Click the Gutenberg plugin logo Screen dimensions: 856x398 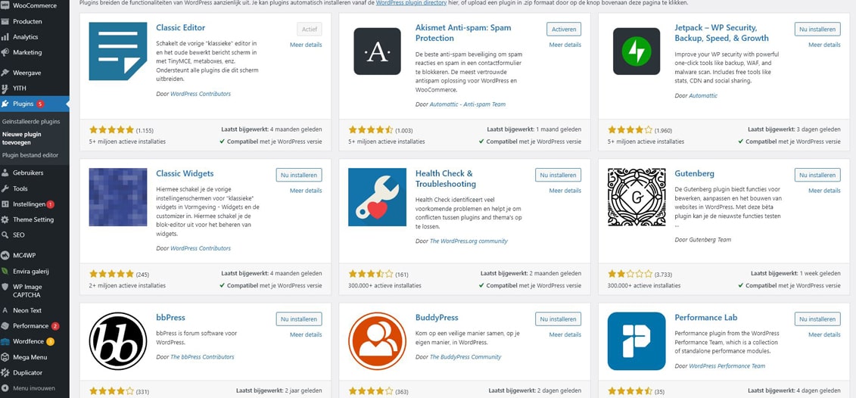click(637, 197)
